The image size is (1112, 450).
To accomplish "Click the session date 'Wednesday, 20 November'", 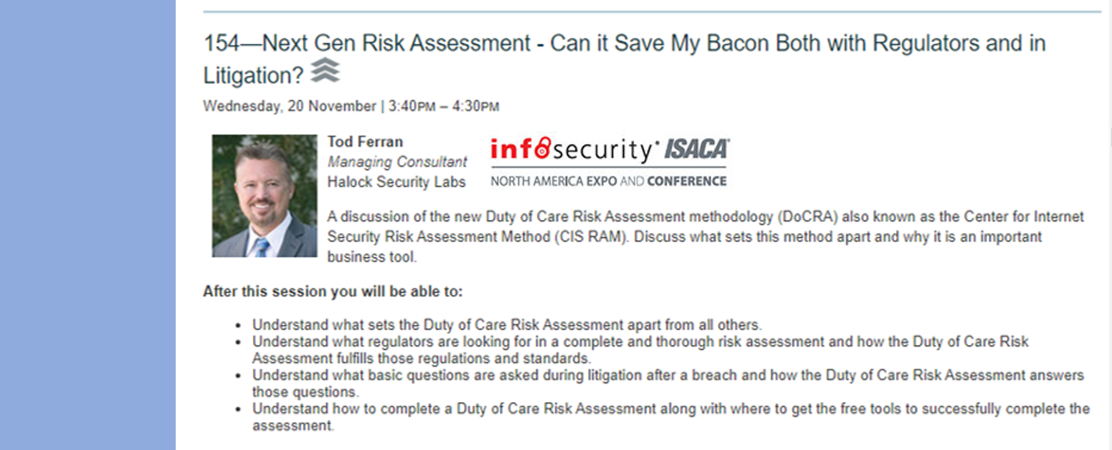I will pyautogui.click(x=290, y=106).
